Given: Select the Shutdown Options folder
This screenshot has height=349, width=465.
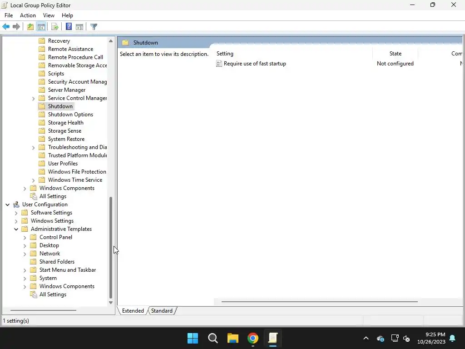Looking at the screenshot, I should (x=70, y=115).
